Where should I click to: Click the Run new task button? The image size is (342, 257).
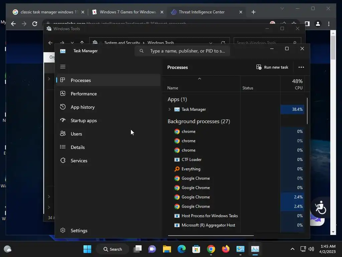pyautogui.click(x=272, y=67)
